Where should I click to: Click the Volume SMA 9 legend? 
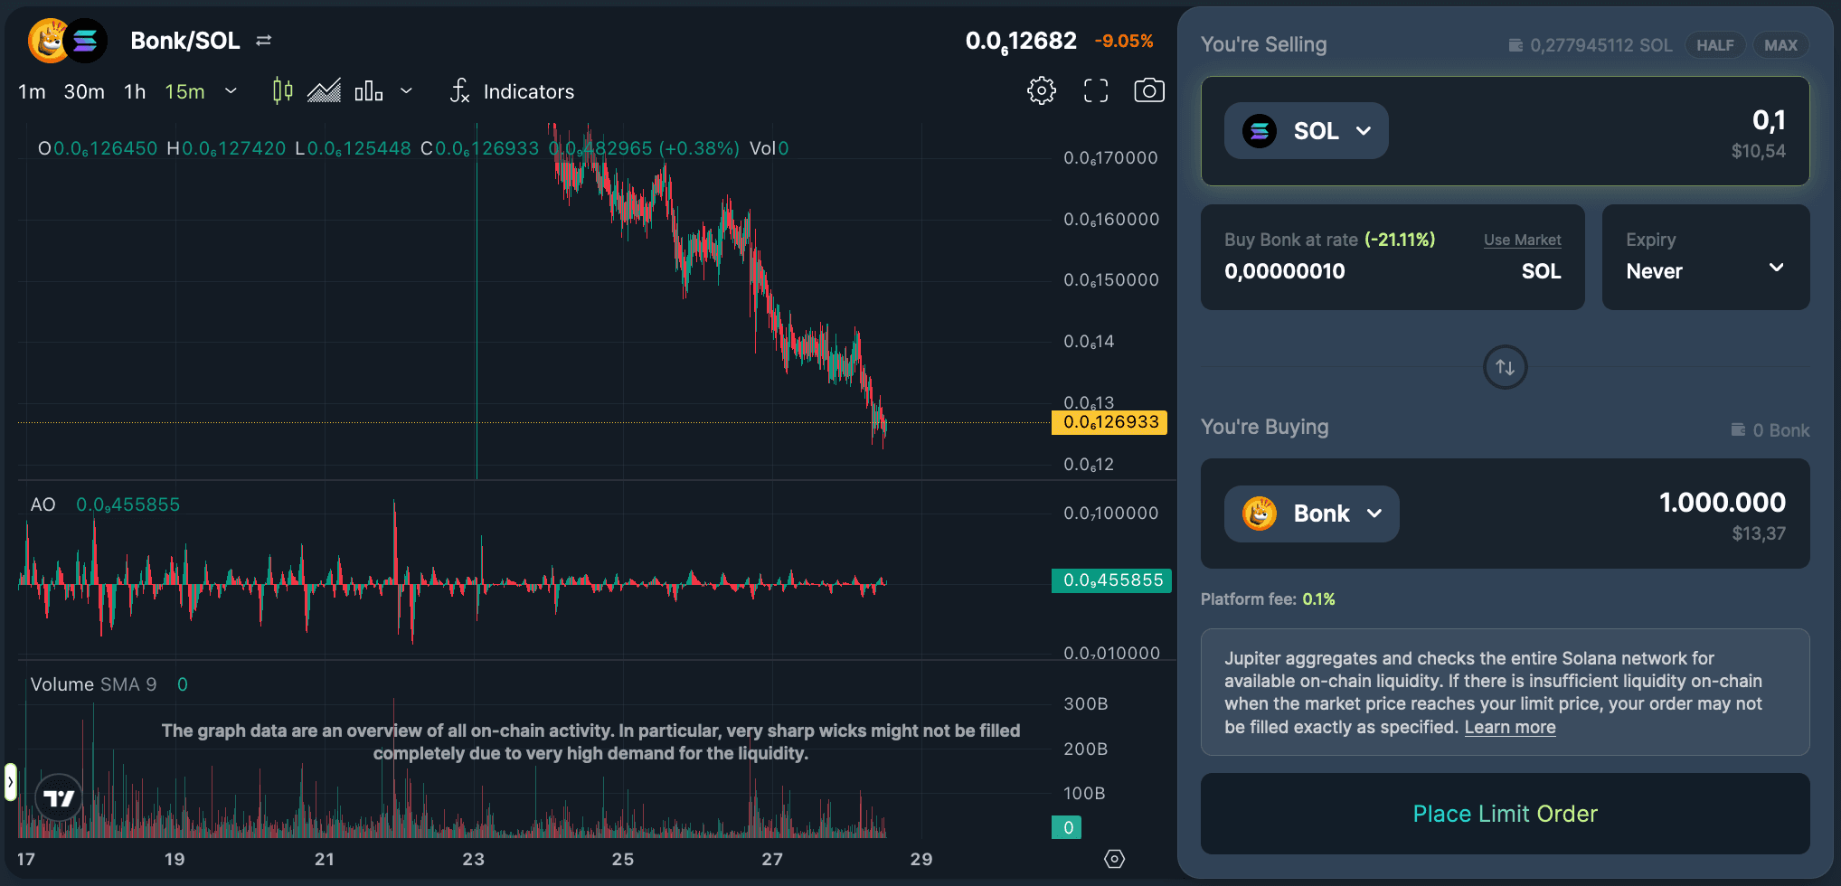click(x=109, y=684)
